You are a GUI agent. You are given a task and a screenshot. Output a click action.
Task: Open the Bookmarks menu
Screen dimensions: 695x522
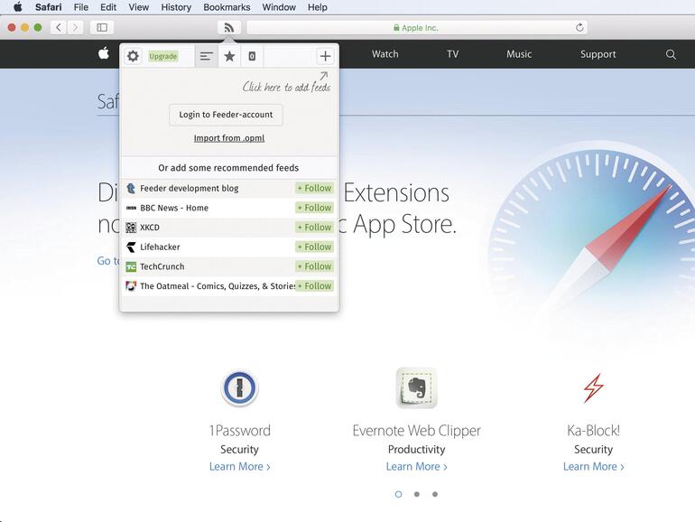click(227, 7)
